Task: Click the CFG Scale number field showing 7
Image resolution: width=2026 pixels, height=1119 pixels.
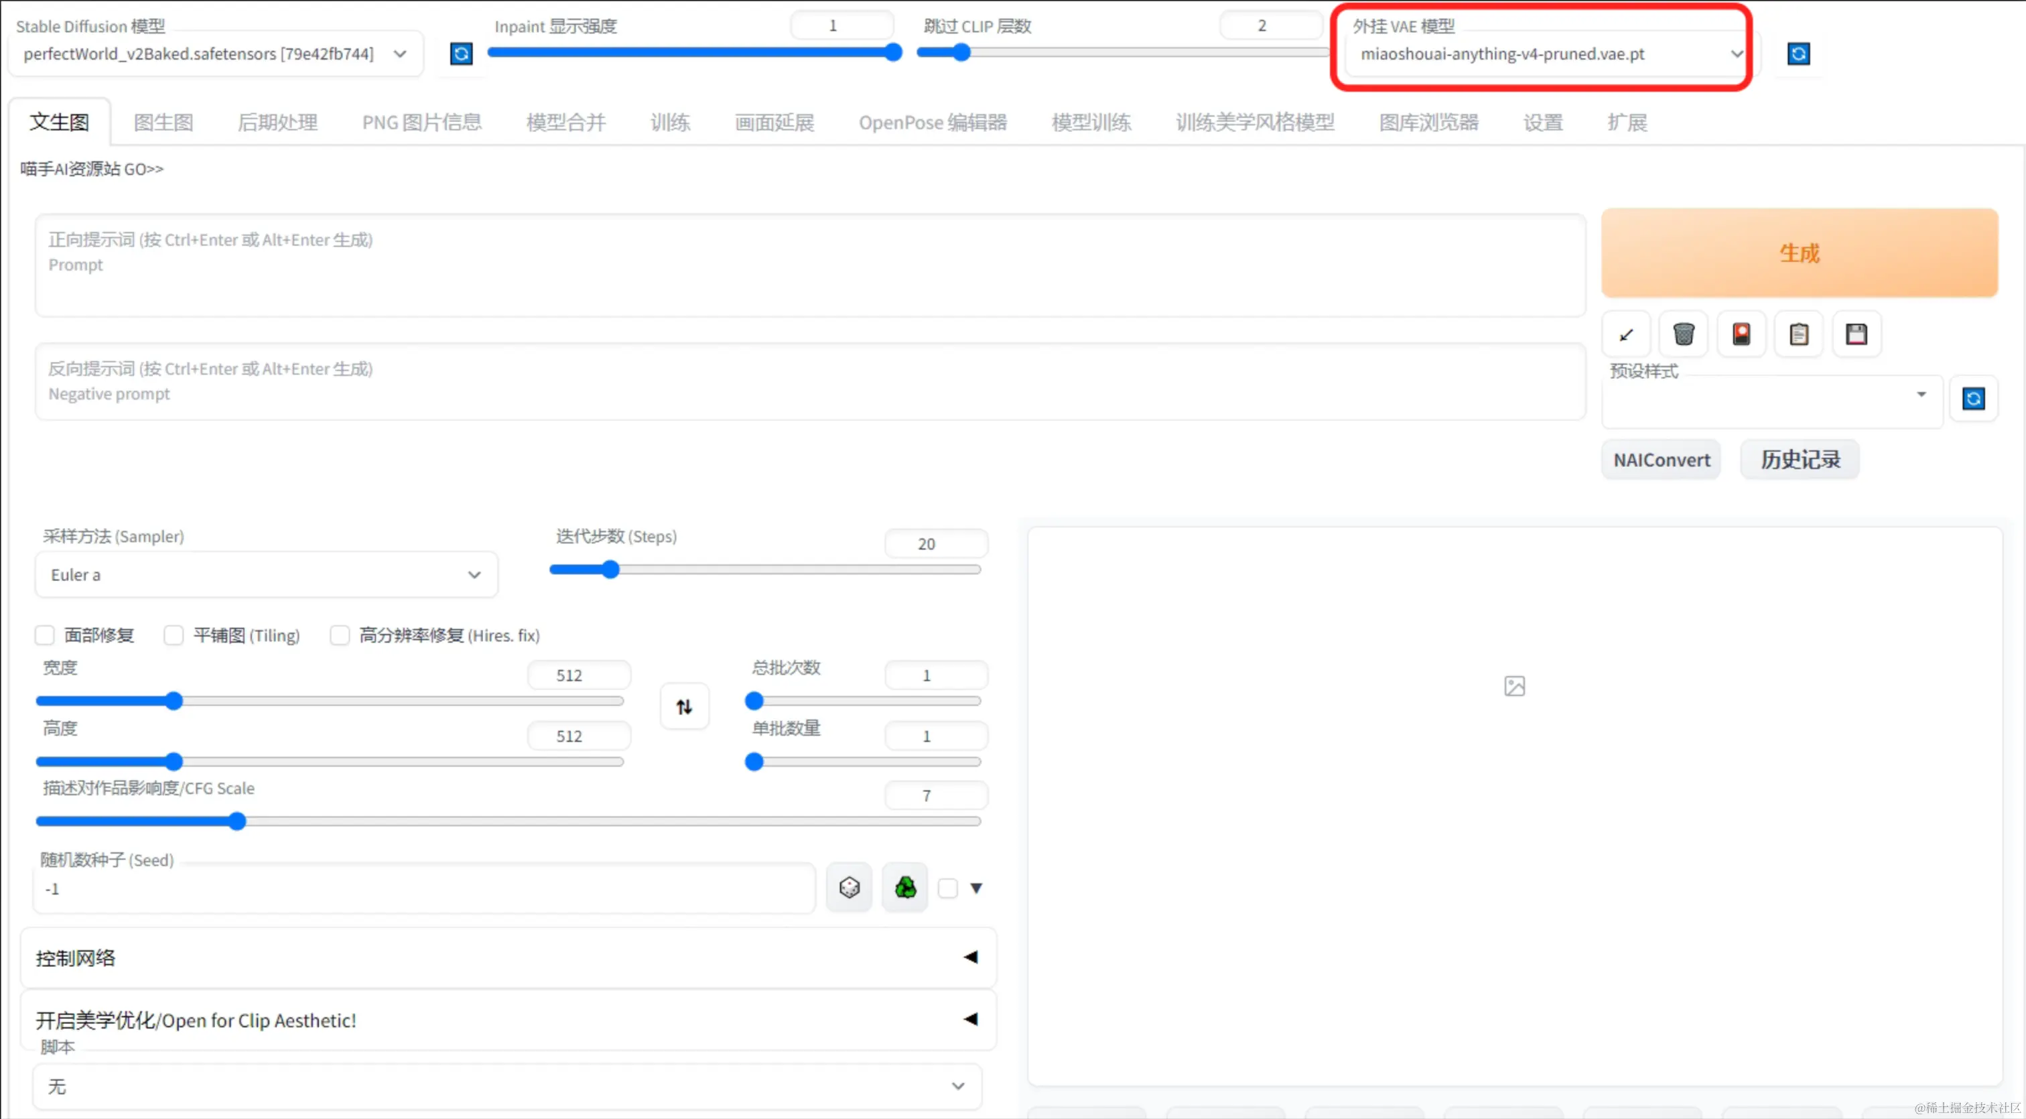Action: [x=936, y=796]
